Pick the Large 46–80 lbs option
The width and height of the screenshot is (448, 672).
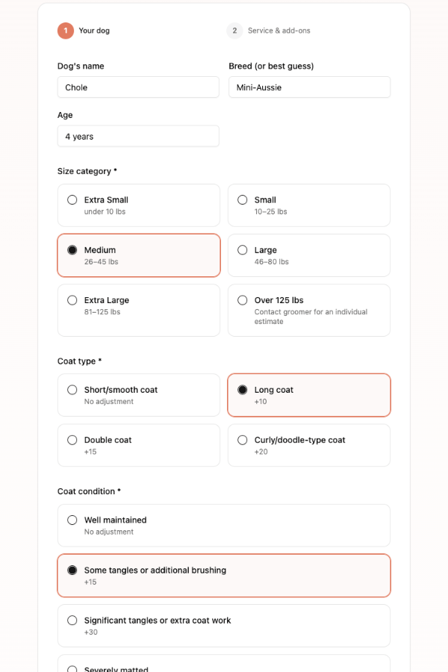pos(309,255)
